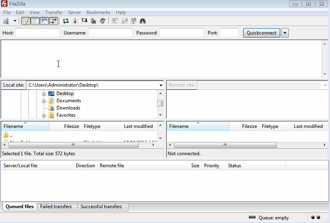Click 'Selected 1 file. Total size: 572 bytes'
Viewport: 330px width, 223px height.
(x=38, y=154)
